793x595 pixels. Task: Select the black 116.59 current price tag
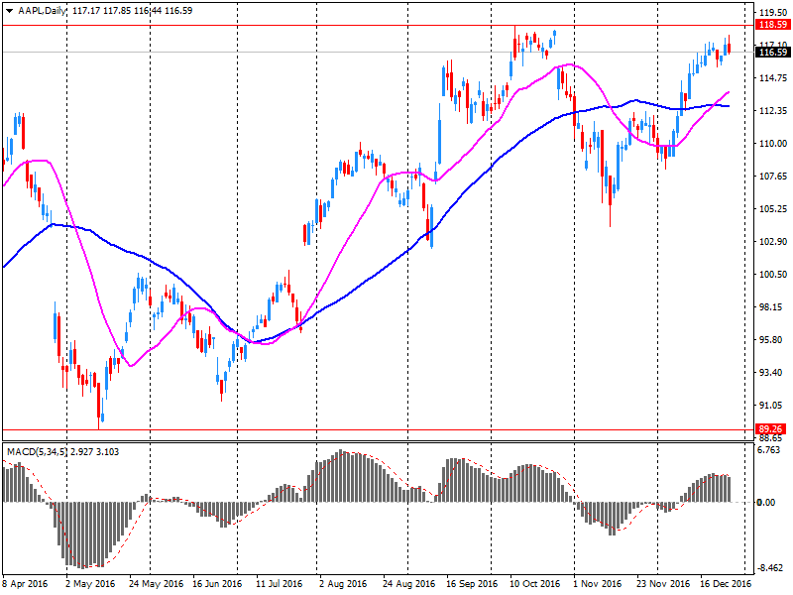click(x=771, y=52)
